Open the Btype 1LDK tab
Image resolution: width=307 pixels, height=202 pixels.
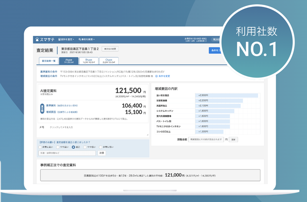(89, 61)
